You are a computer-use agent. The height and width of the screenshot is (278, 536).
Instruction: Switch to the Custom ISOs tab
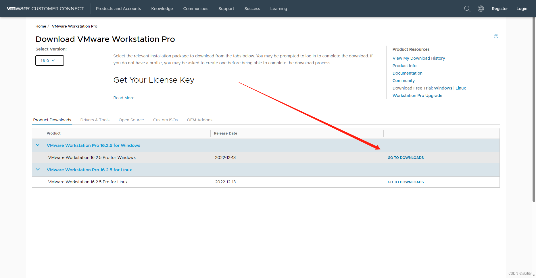pos(165,120)
